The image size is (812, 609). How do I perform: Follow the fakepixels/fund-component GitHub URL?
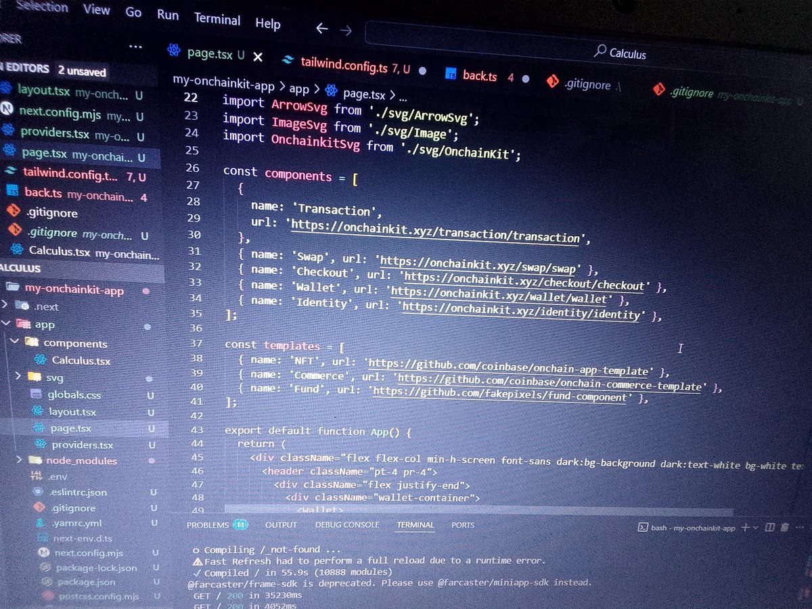(x=499, y=394)
